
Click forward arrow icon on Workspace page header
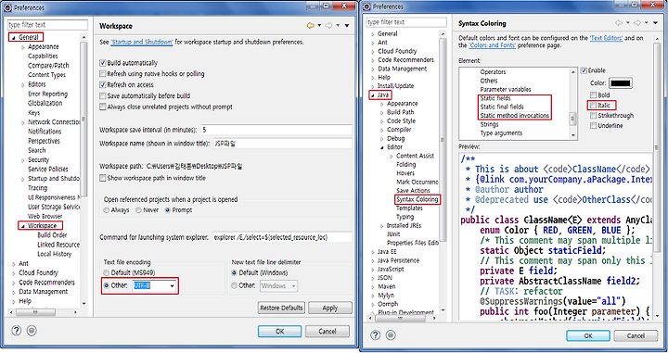coord(328,26)
